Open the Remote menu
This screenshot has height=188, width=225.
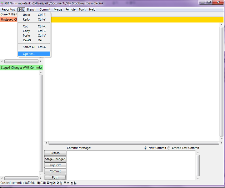click(70, 9)
